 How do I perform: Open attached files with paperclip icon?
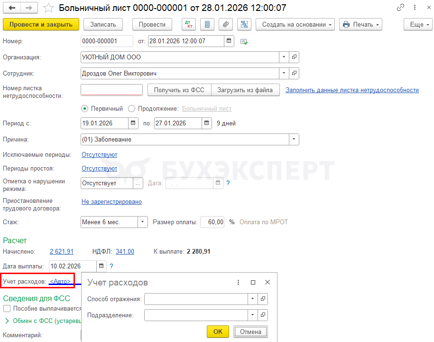(226, 24)
